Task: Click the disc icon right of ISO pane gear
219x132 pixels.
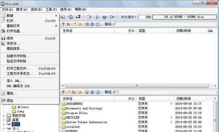Action: point(98,24)
